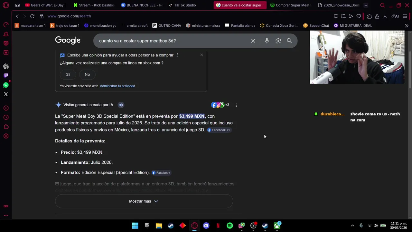Open a new tab with plus button
Screen dimensions: 412x232
(x=366, y=5)
